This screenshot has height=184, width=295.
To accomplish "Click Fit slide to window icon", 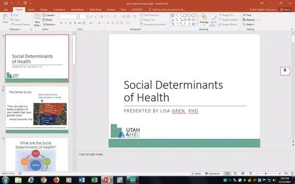I will click(292, 173).
